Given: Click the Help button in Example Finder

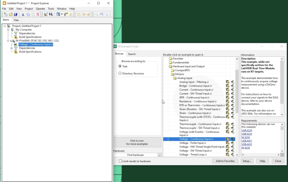Looking at the screenshot, I should pyautogui.click(x=262, y=161).
